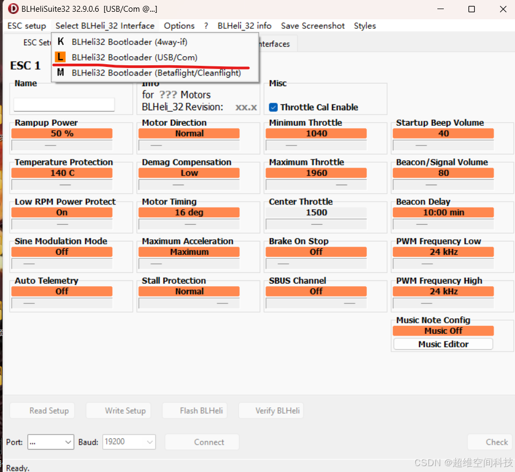Adjust the Motor Direction slider
Image resolution: width=515 pixels, height=472 pixels.
[x=189, y=145]
